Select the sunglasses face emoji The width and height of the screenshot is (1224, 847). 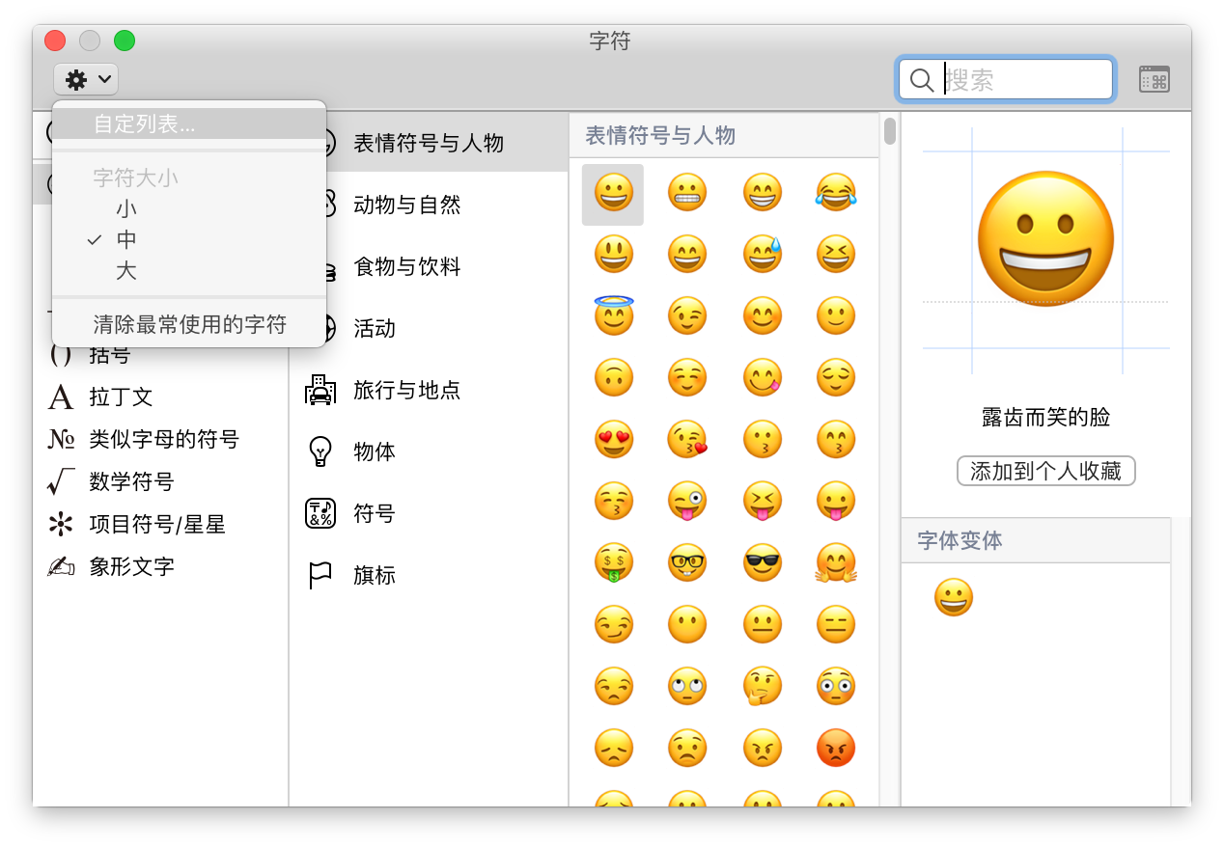763,562
